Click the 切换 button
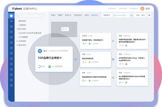The height and width of the screenshot is (107, 162). [138, 15]
